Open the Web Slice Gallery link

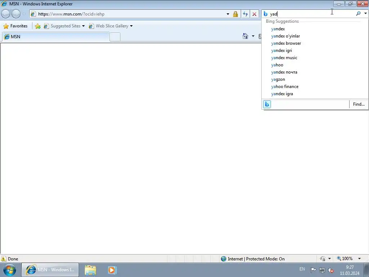click(109, 26)
